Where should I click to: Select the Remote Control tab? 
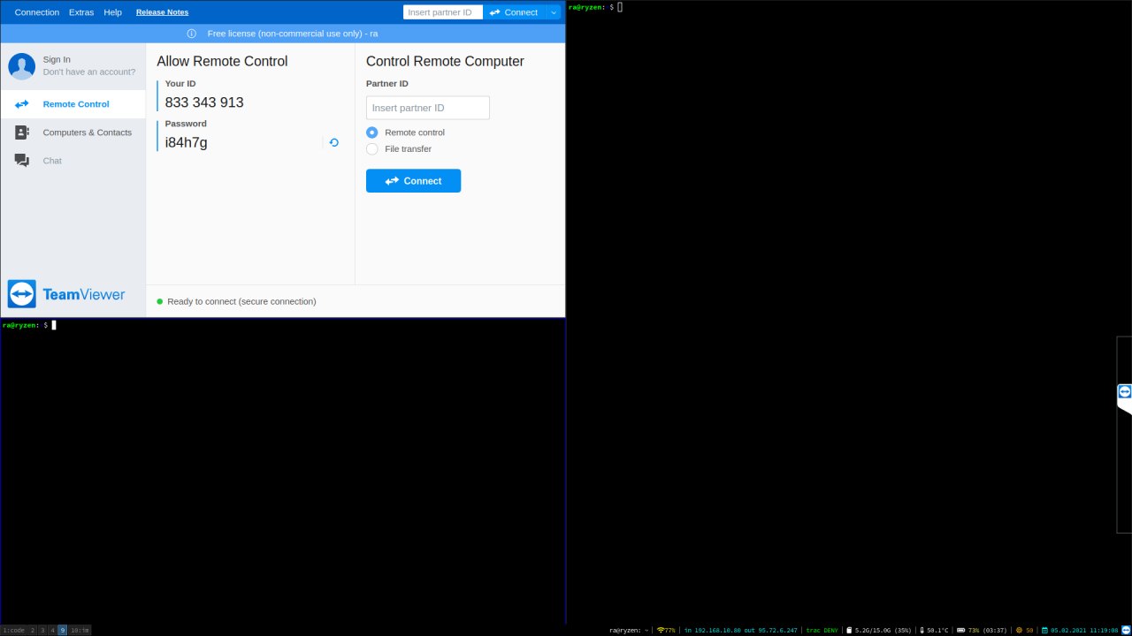coord(73,104)
